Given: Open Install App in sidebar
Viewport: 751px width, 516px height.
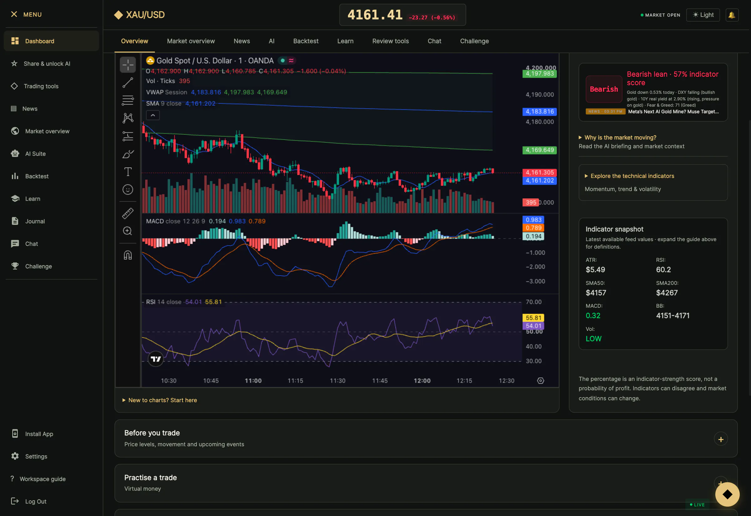Looking at the screenshot, I should 51,434.
